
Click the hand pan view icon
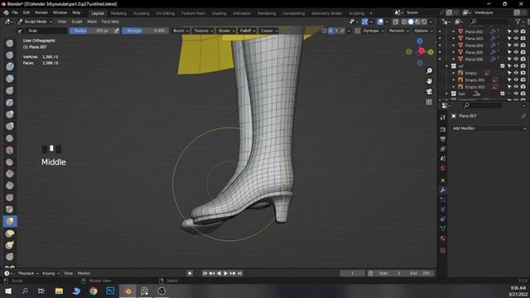pos(429,81)
